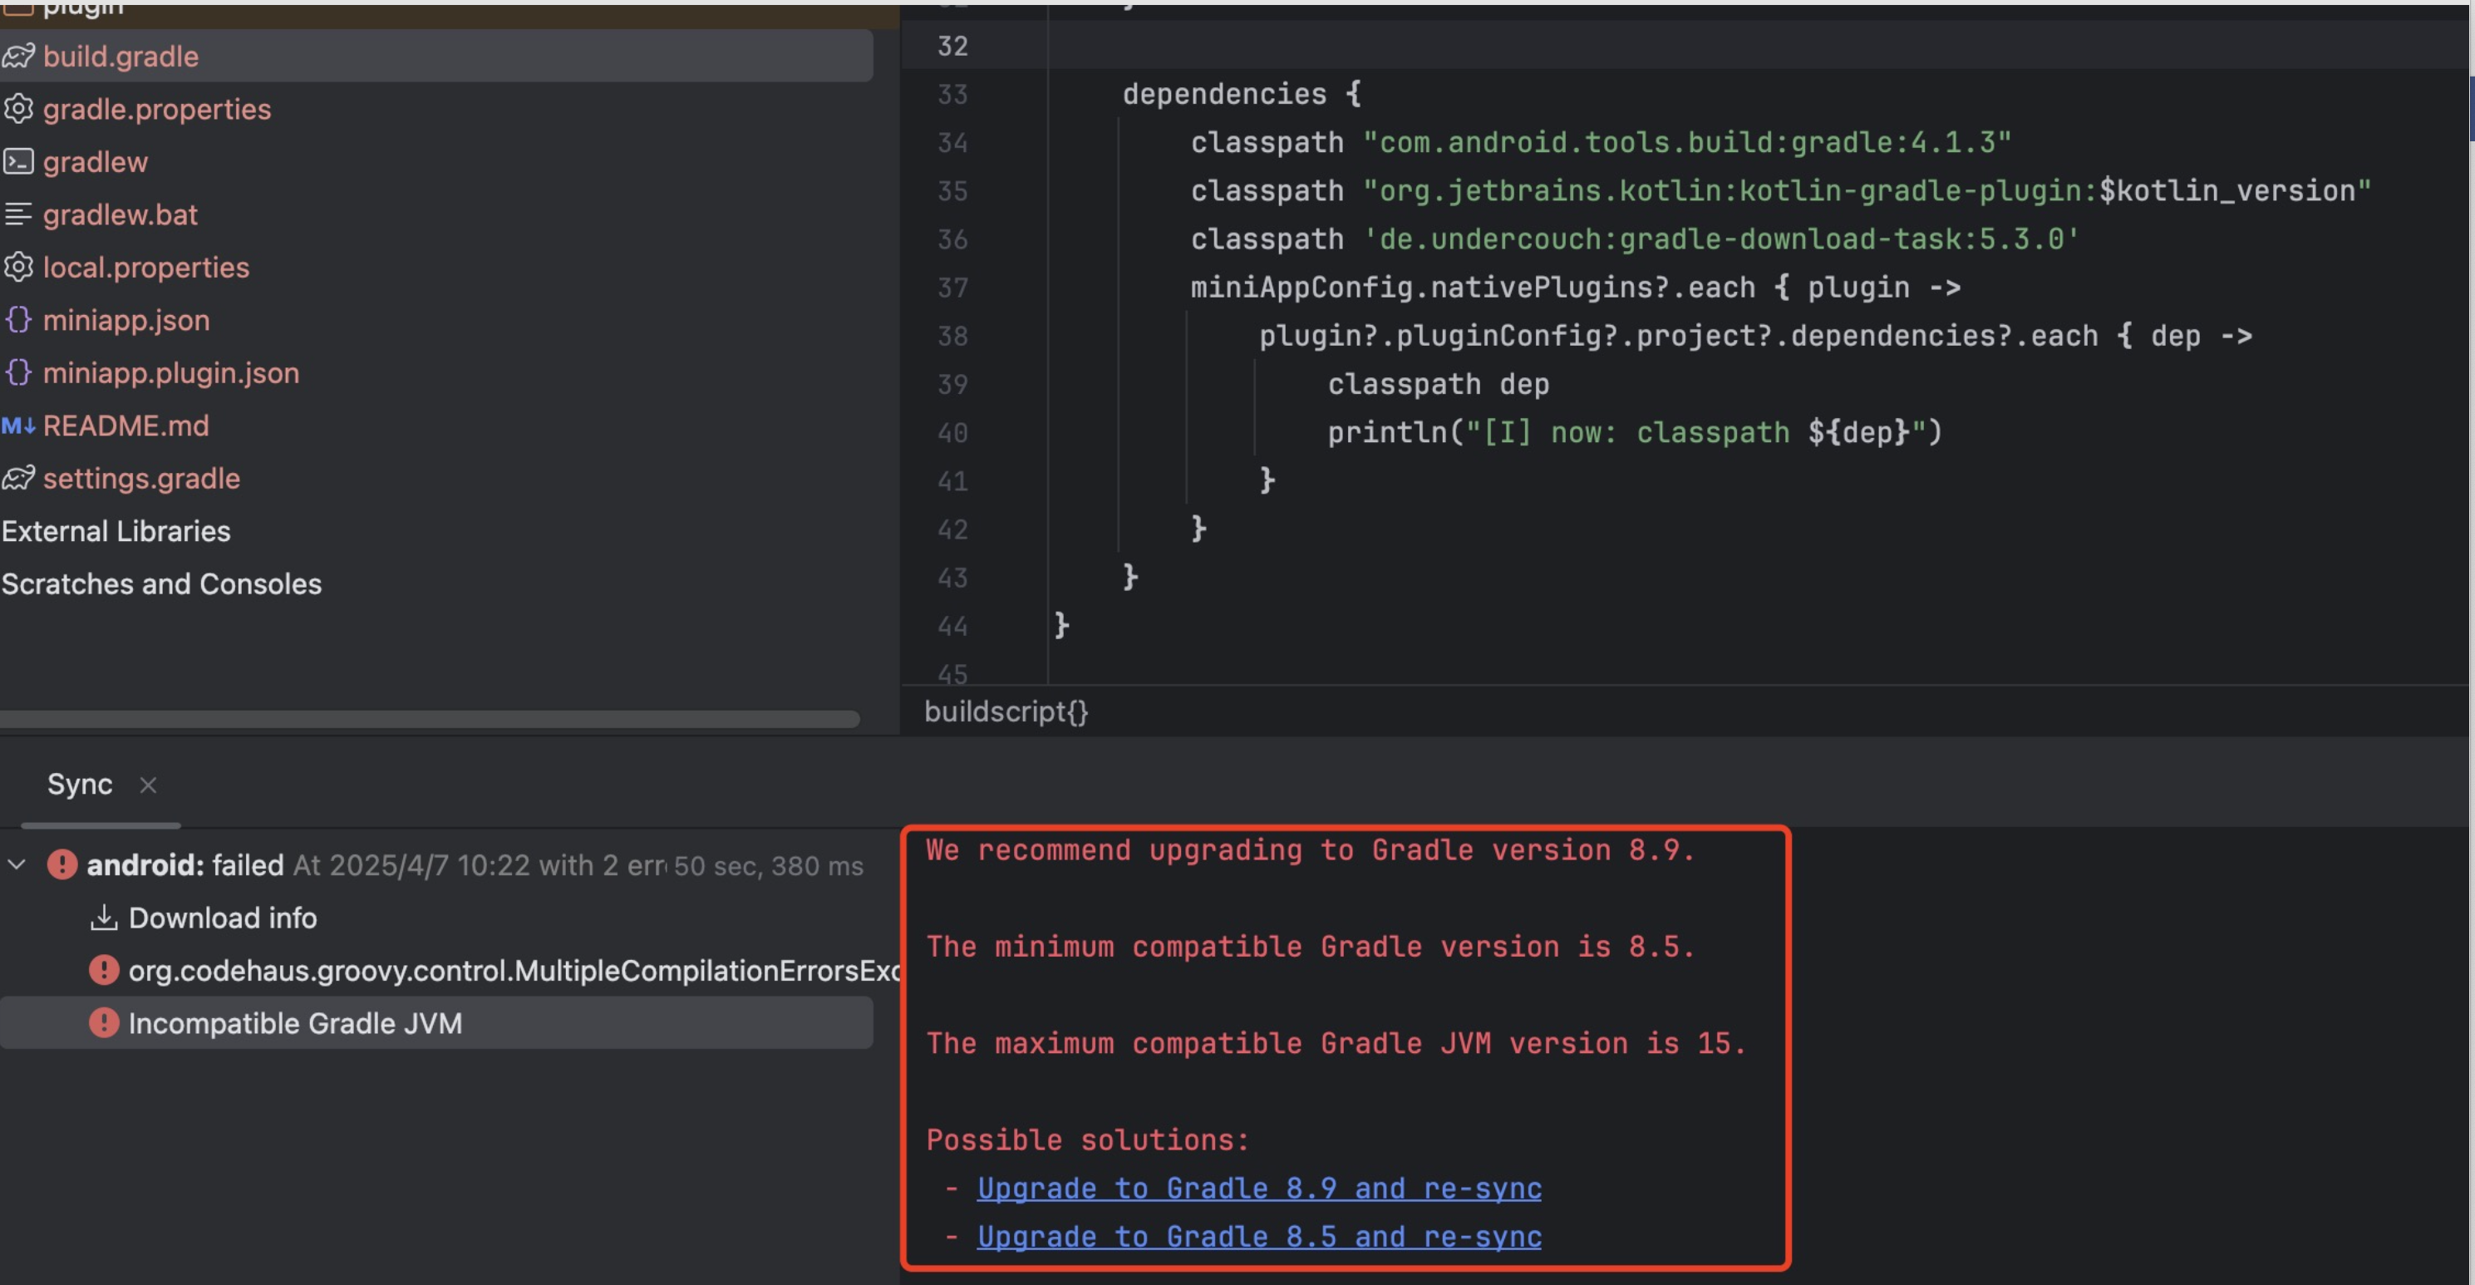This screenshot has width=2475, height=1285.
Task: Select the Sync tab
Action: (x=80, y=785)
